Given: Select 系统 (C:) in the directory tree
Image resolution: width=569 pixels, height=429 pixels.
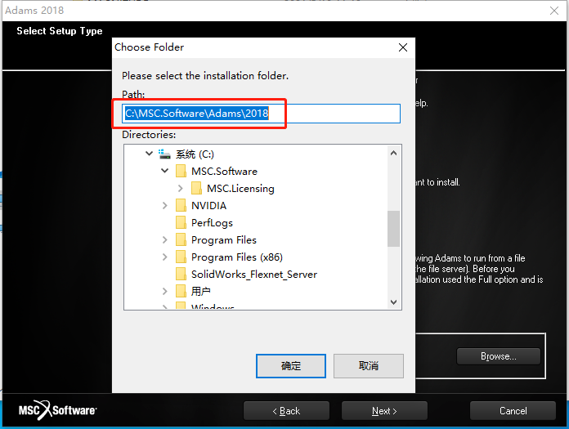Looking at the screenshot, I should click(195, 154).
